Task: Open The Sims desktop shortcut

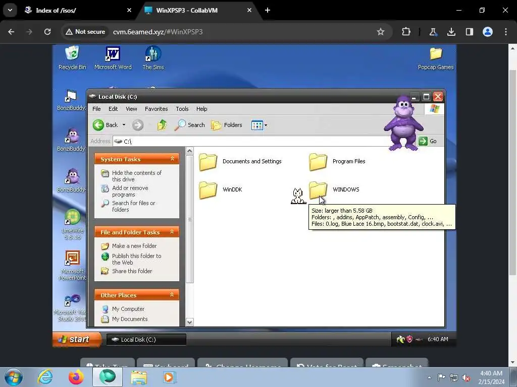Action: coord(153,58)
